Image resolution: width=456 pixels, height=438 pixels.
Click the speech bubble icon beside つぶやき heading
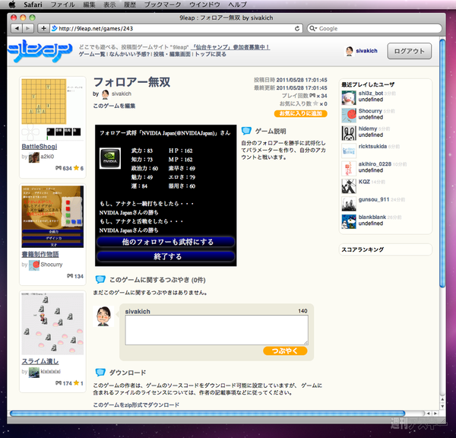click(x=100, y=279)
